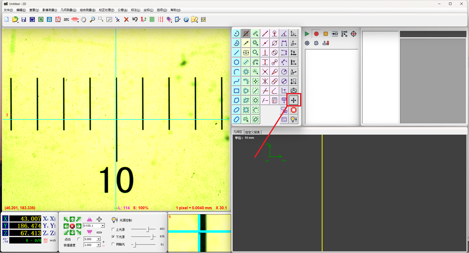
Task: Select the spline curve tool
Action: 237,81
